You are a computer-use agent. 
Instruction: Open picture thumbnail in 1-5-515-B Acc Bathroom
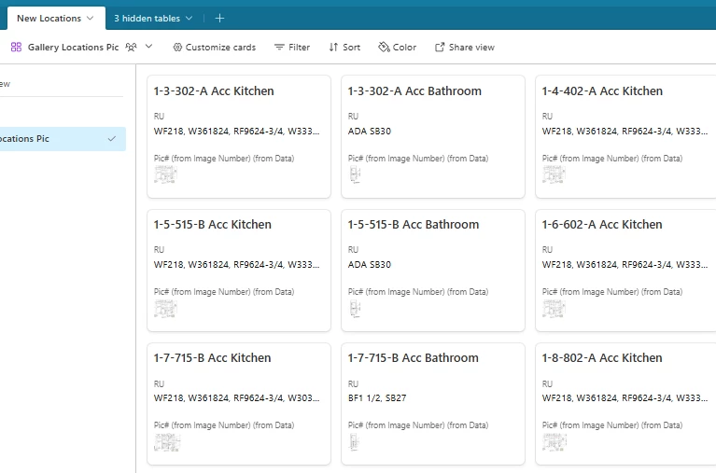(x=355, y=308)
